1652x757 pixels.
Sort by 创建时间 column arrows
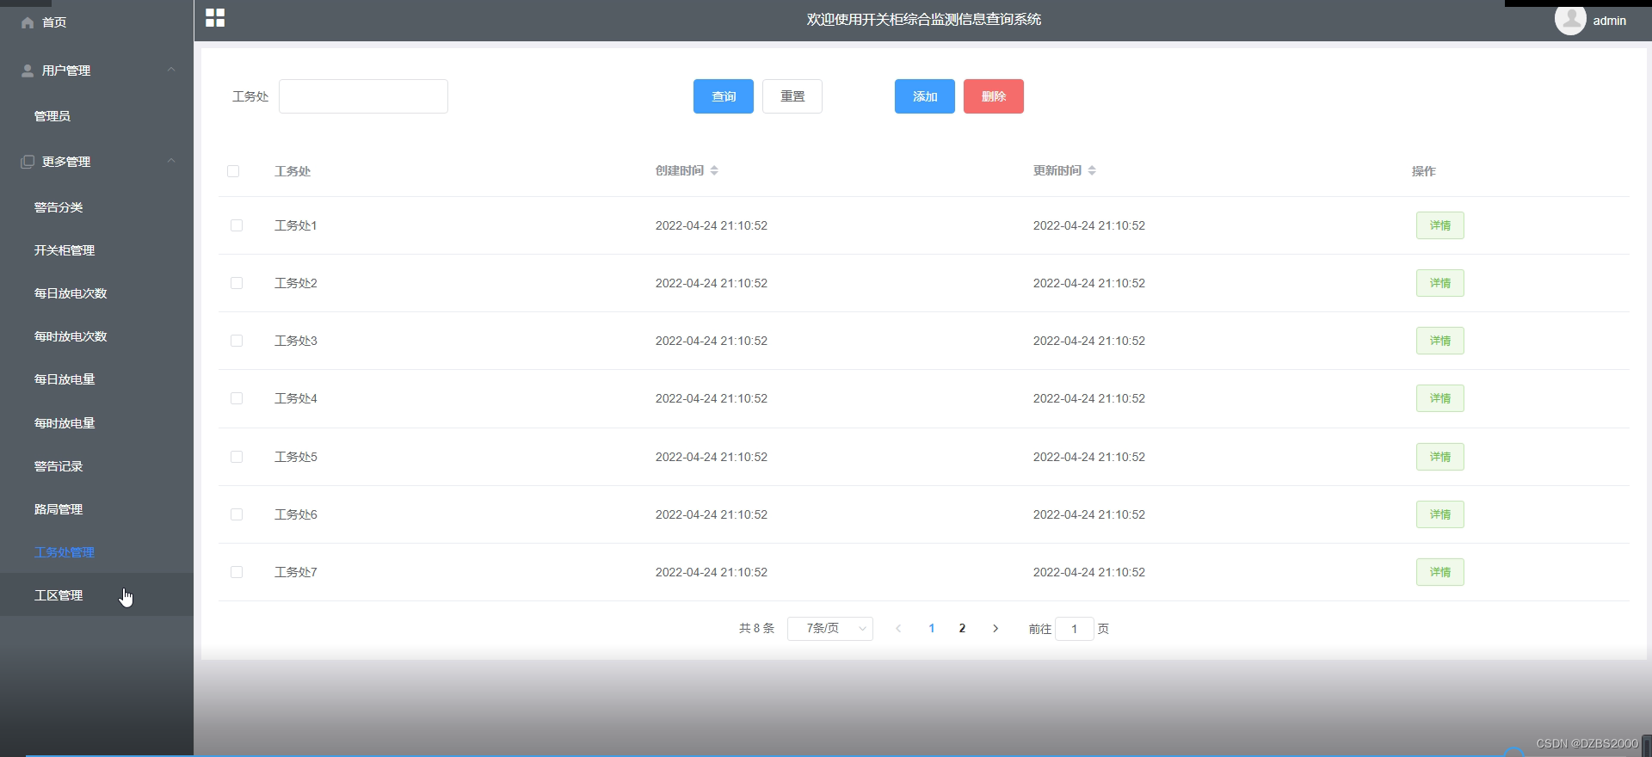pyautogui.click(x=714, y=170)
